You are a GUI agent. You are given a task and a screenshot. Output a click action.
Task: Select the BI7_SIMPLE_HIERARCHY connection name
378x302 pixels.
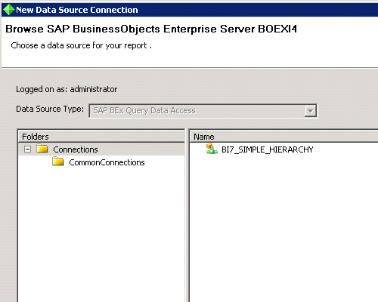(268, 149)
